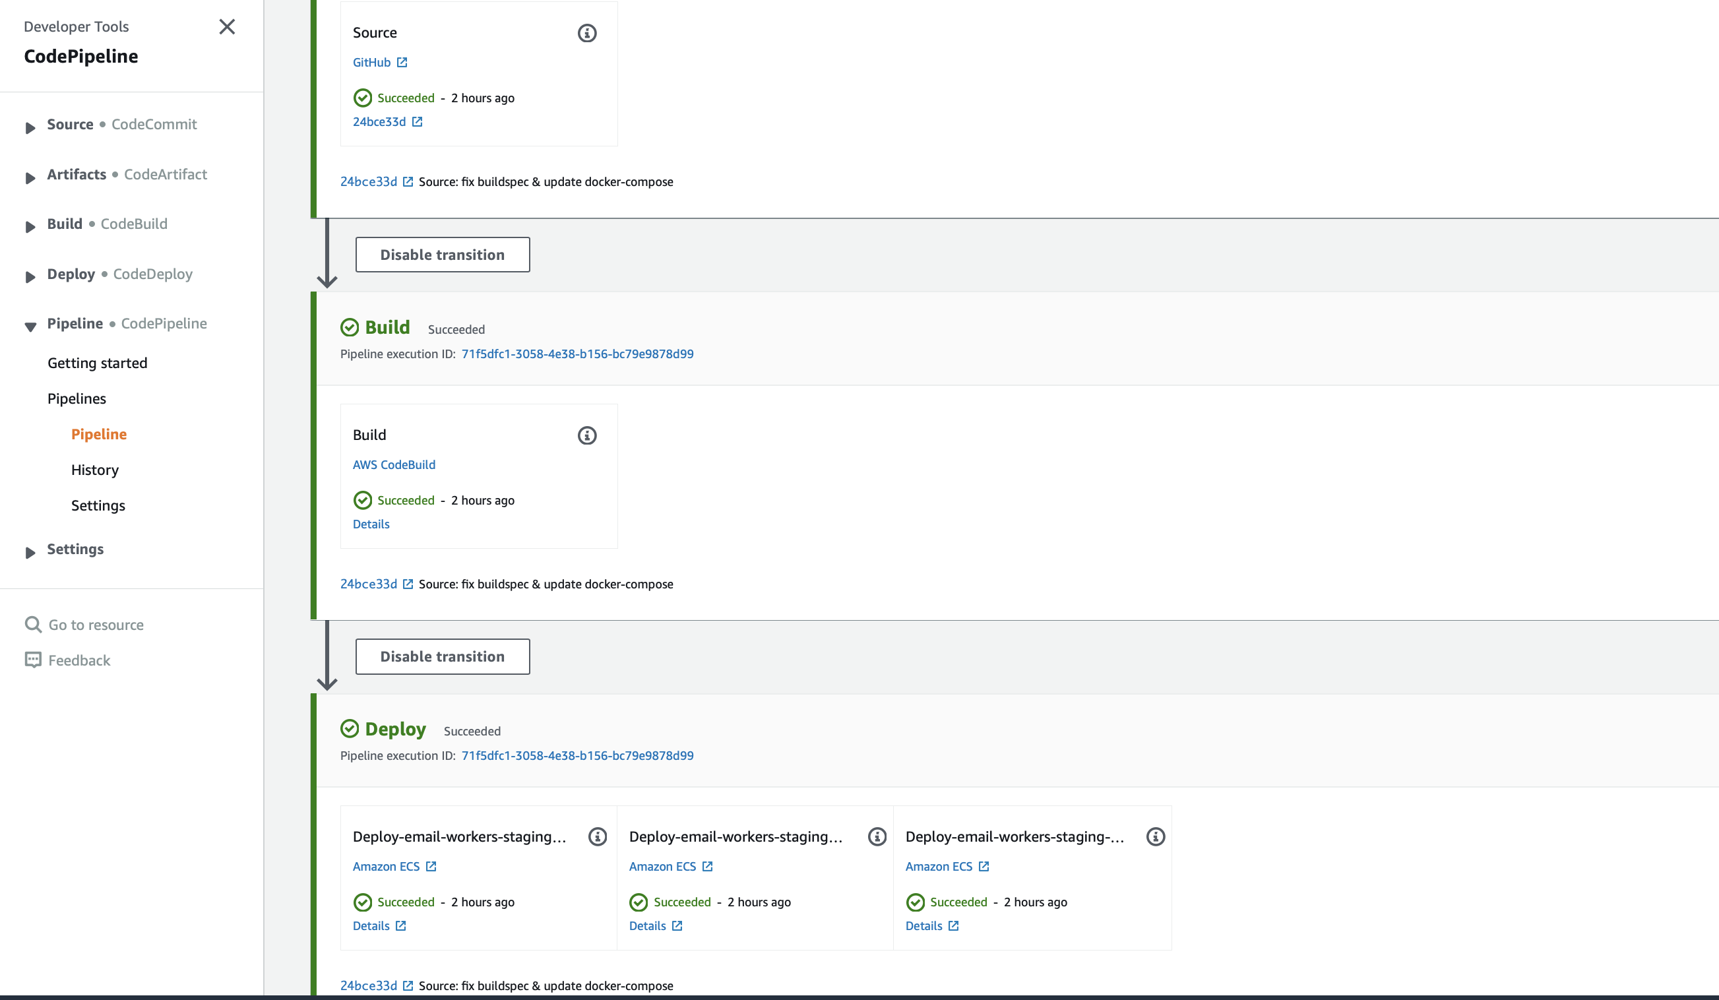Click the Source action info icon
This screenshot has width=1719, height=1000.
(x=586, y=33)
